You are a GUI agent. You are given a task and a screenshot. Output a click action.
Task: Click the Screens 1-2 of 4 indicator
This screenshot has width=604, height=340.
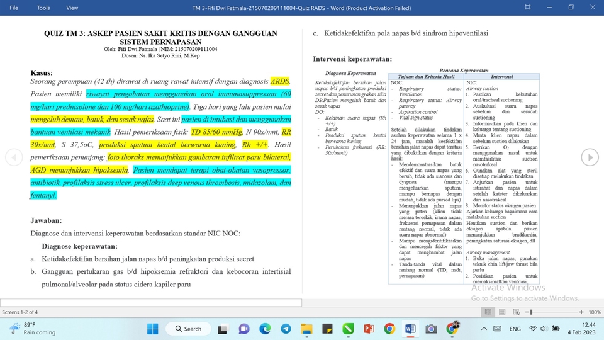click(20, 312)
